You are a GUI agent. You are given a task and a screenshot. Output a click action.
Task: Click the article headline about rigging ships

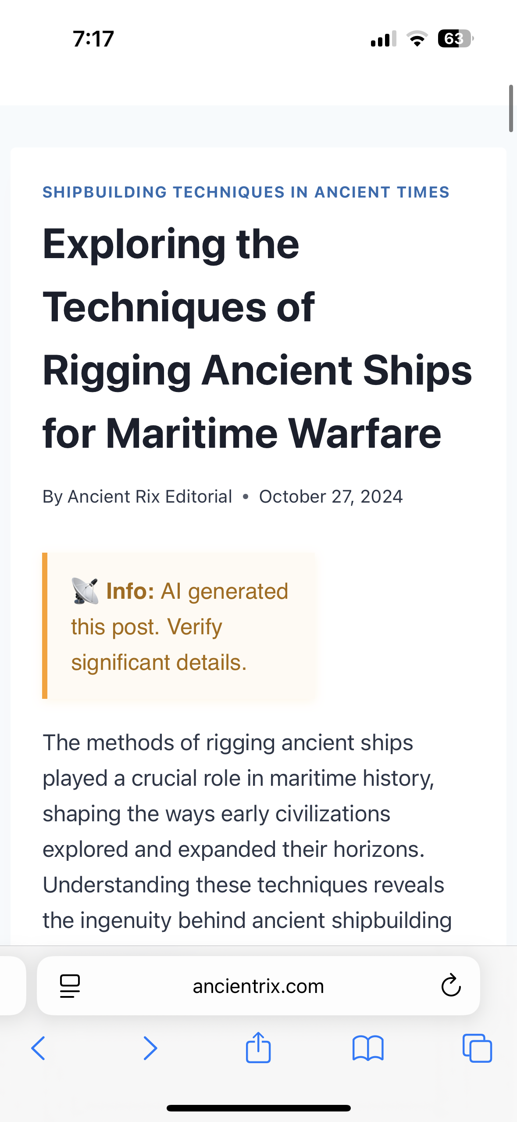click(257, 338)
